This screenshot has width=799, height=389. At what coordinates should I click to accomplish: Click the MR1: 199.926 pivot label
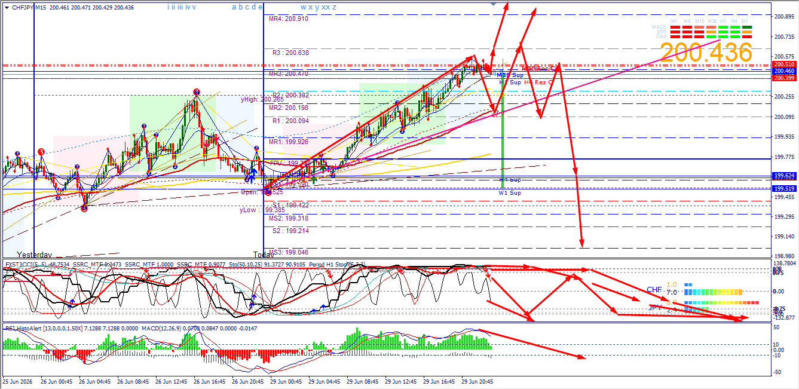289,142
